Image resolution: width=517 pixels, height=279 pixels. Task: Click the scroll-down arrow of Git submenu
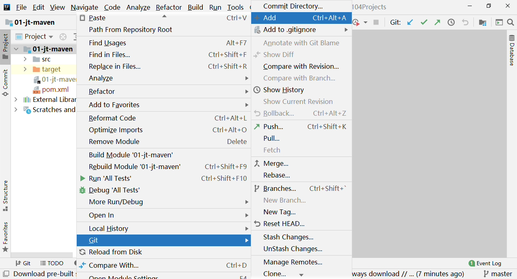(301, 275)
